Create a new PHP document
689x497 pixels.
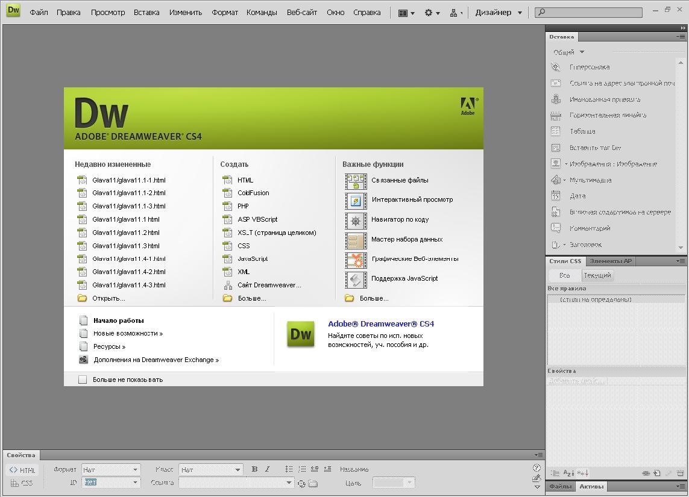243,206
